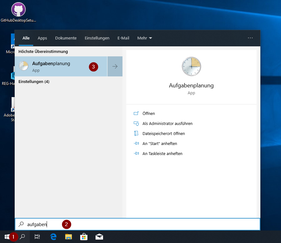This screenshot has width=281, height=243.
Task: Click the Dateispeicherort folder icon
Action: pos(136,133)
